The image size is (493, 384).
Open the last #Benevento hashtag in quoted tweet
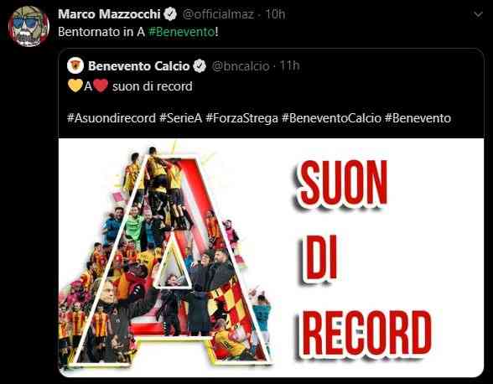(x=418, y=118)
